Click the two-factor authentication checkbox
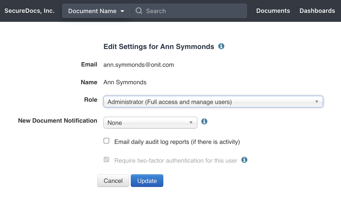This screenshot has height=201, width=341. (x=106, y=159)
